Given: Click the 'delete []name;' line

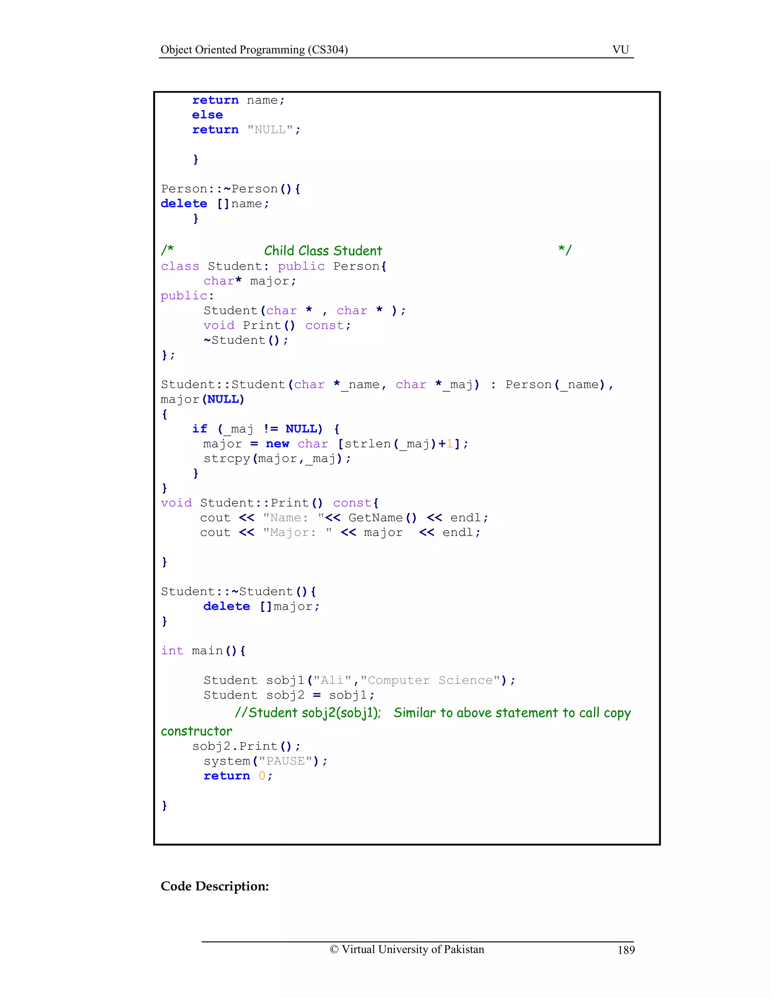Looking at the screenshot, I should coord(215,204).
